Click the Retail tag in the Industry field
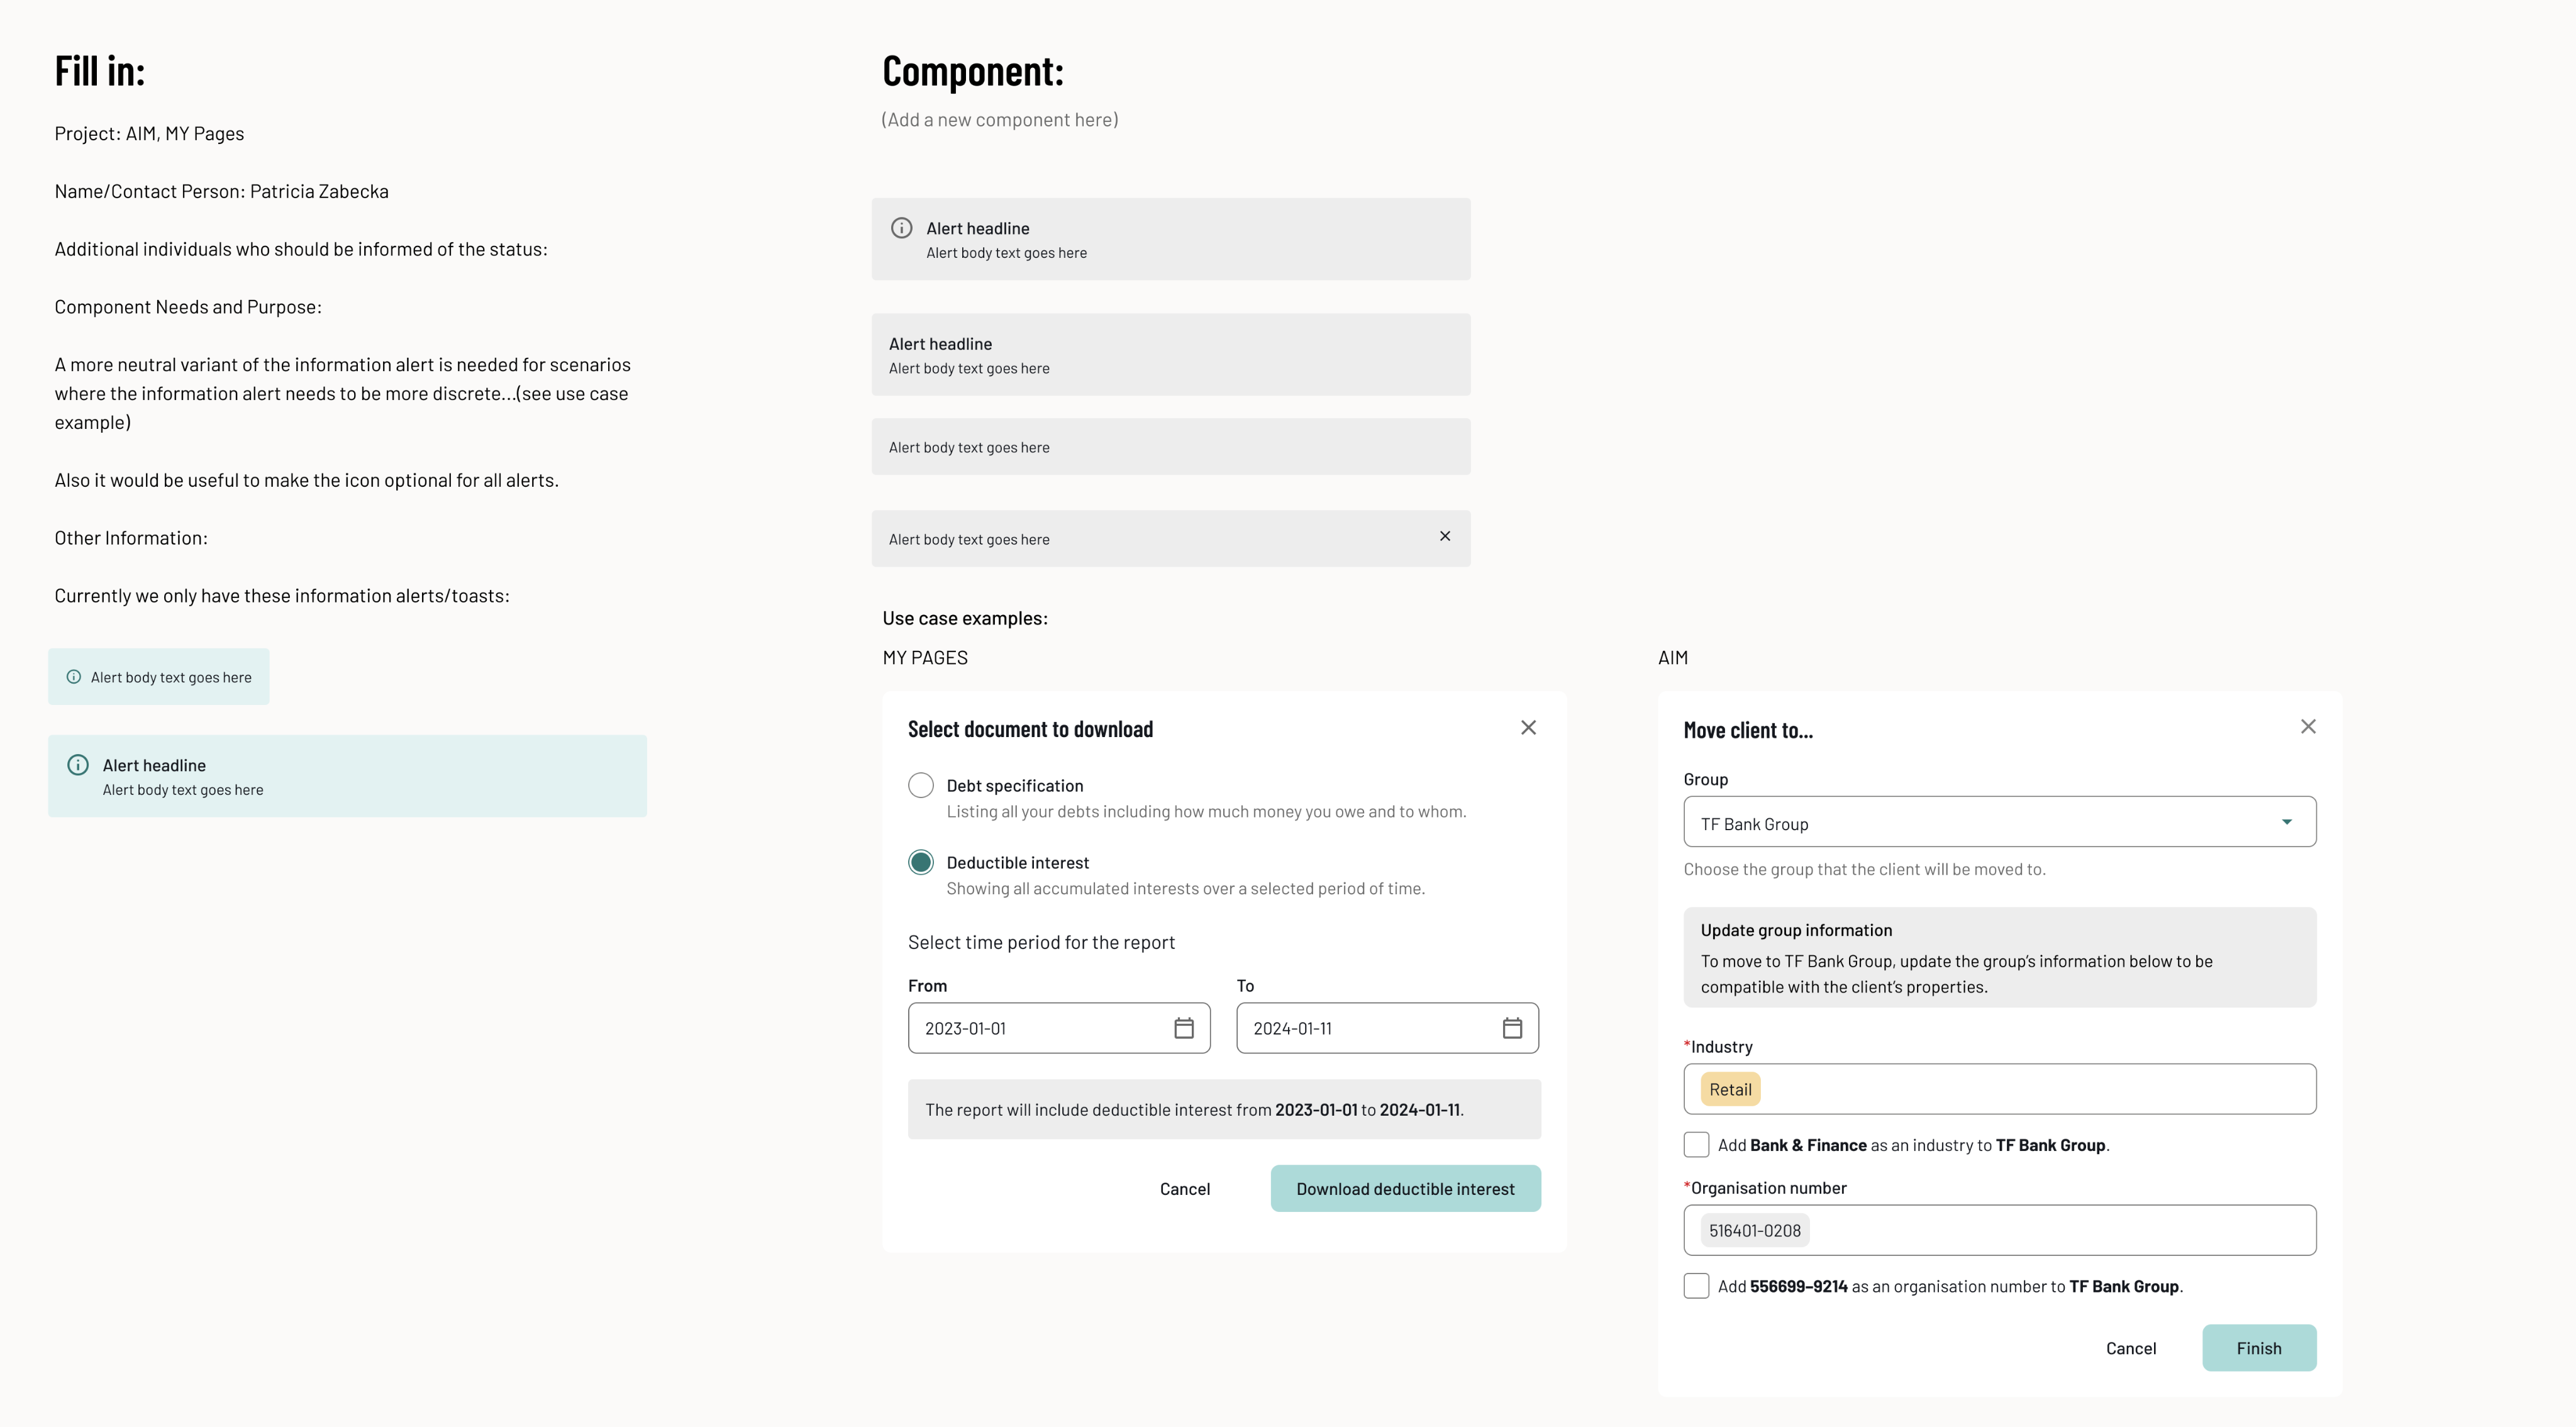This screenshot has height=1427, width=2576. (x=1730, y=1089)
